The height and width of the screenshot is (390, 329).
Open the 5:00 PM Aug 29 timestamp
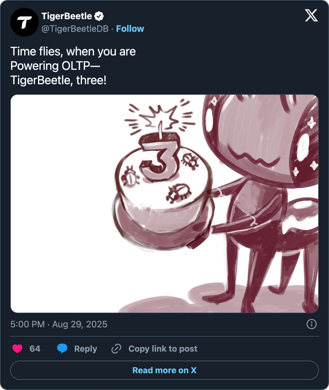(x=59, y=324)
